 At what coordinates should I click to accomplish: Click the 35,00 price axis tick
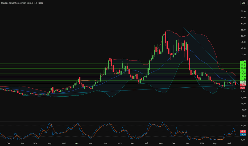243,54
